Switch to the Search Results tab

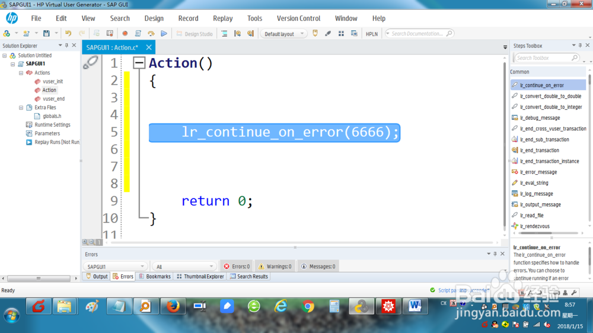click(x=249, y=277)
